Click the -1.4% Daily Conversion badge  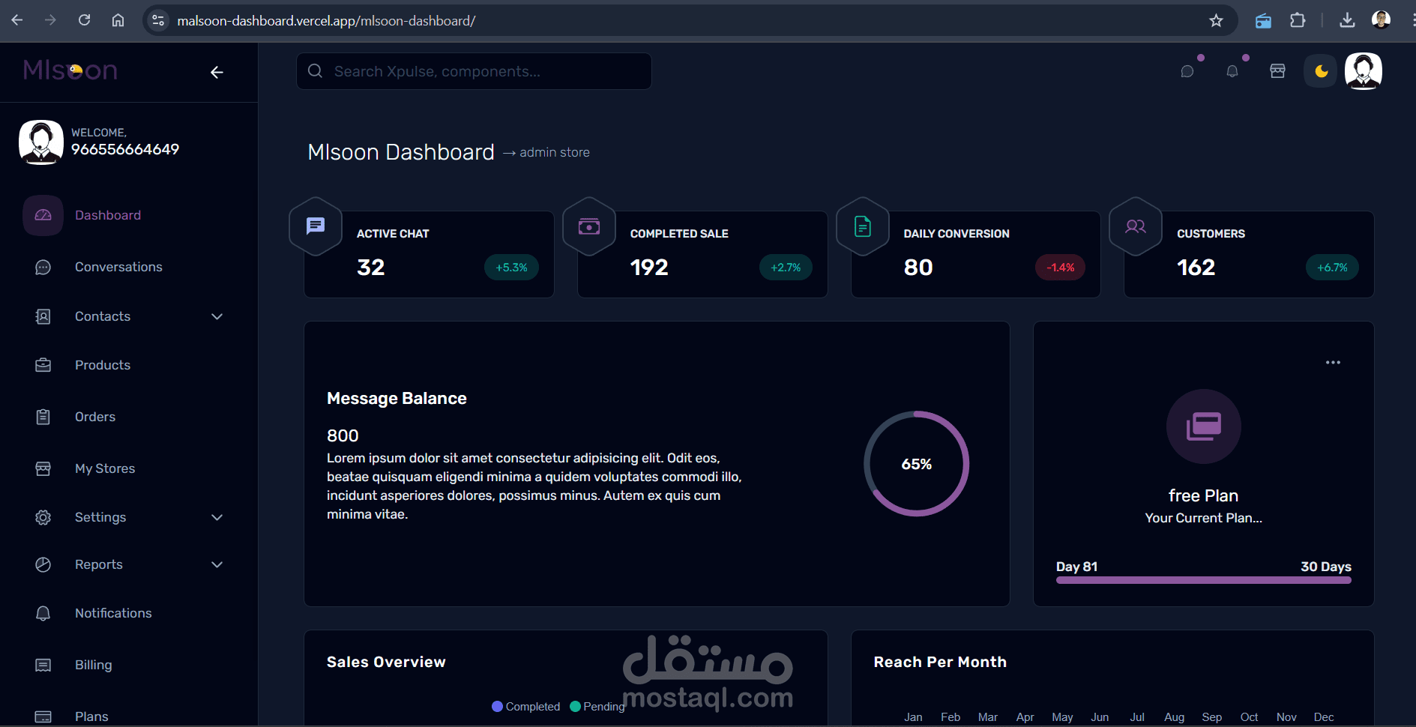(1061, 268)
